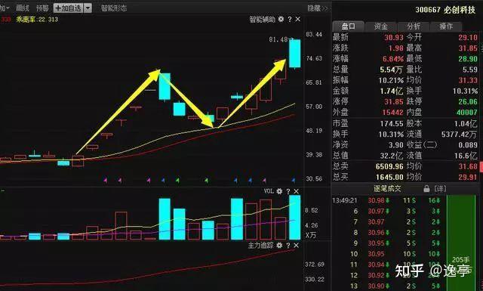The height and width of the screenshot is (291, 483).
Task: Open the [详] detail link
Action: (440, 188)
